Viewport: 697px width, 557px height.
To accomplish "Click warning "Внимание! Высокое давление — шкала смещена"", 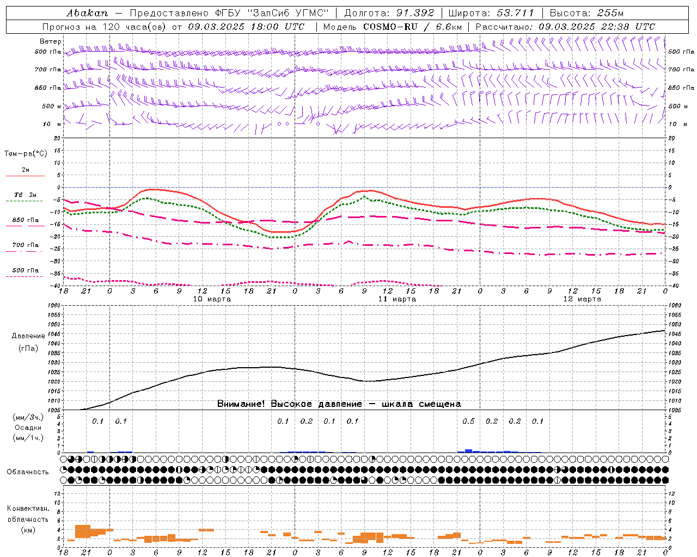I will (339, 404).
